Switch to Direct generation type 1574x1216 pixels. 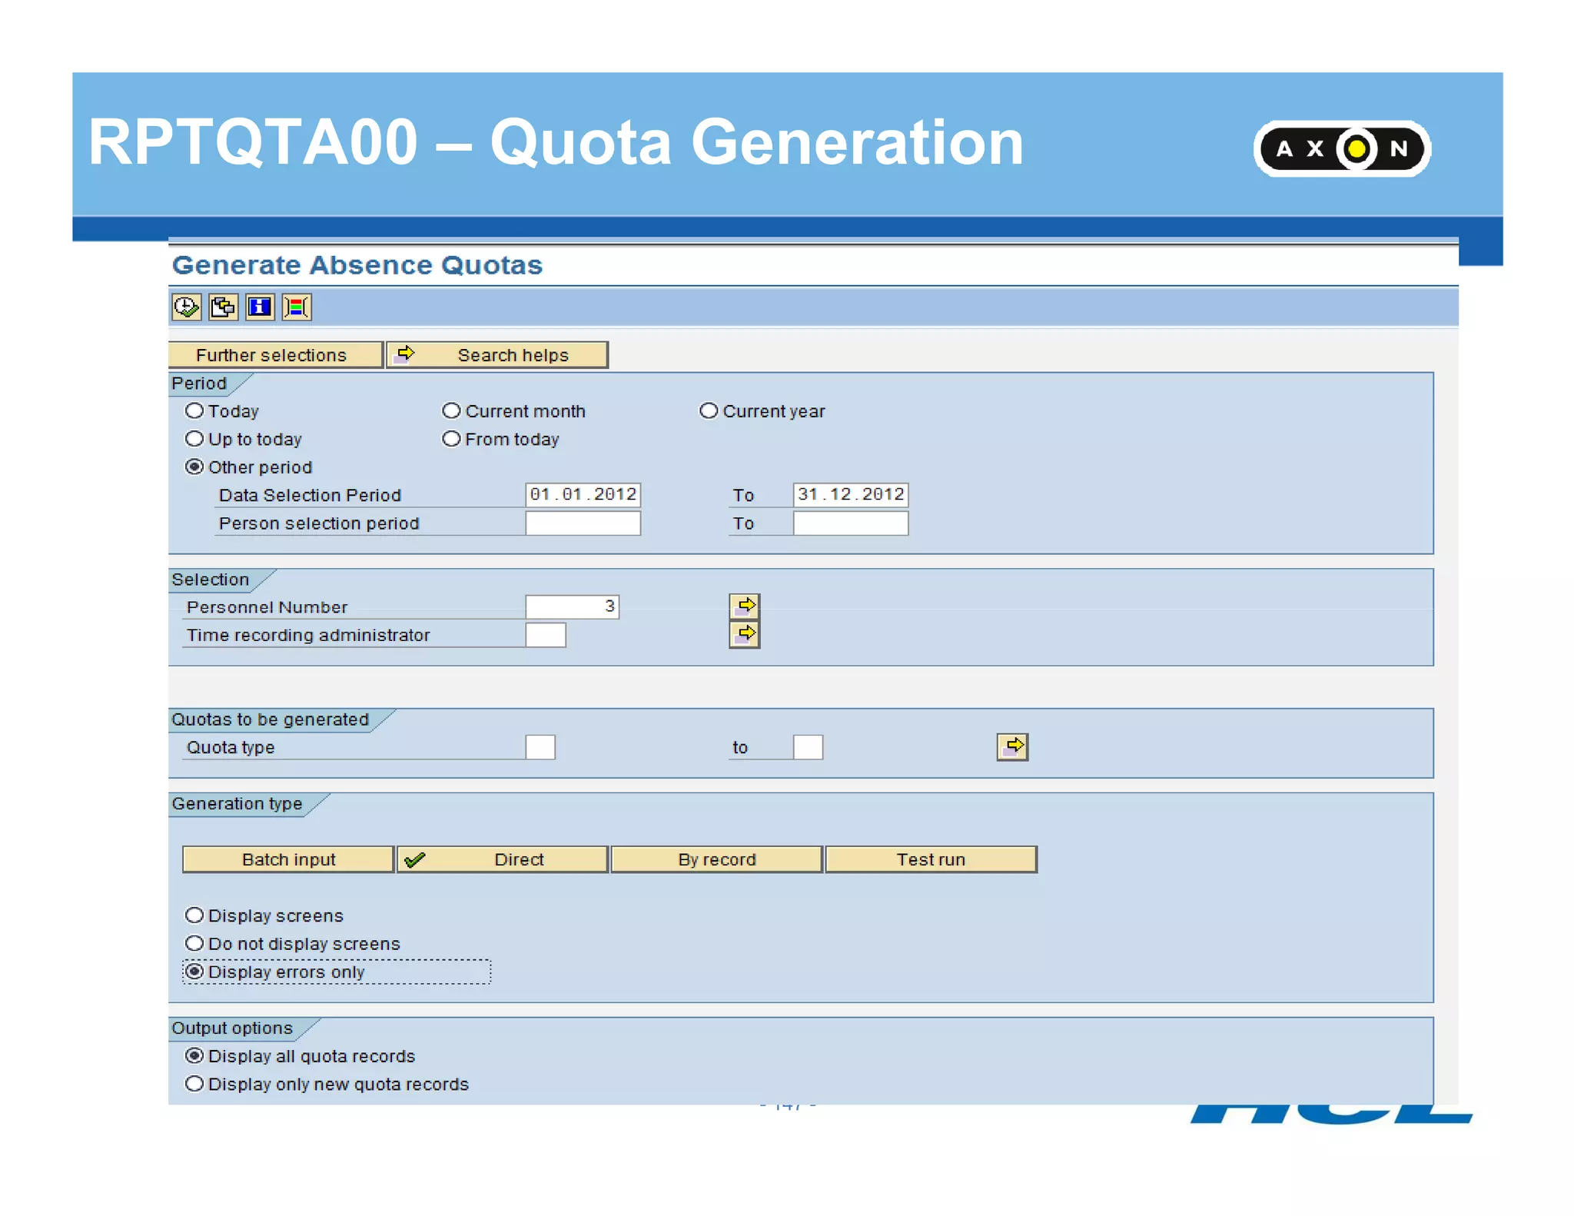[503, 859]
